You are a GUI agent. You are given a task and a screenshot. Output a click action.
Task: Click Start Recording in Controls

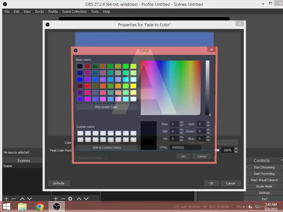click(x=264, y=174)
